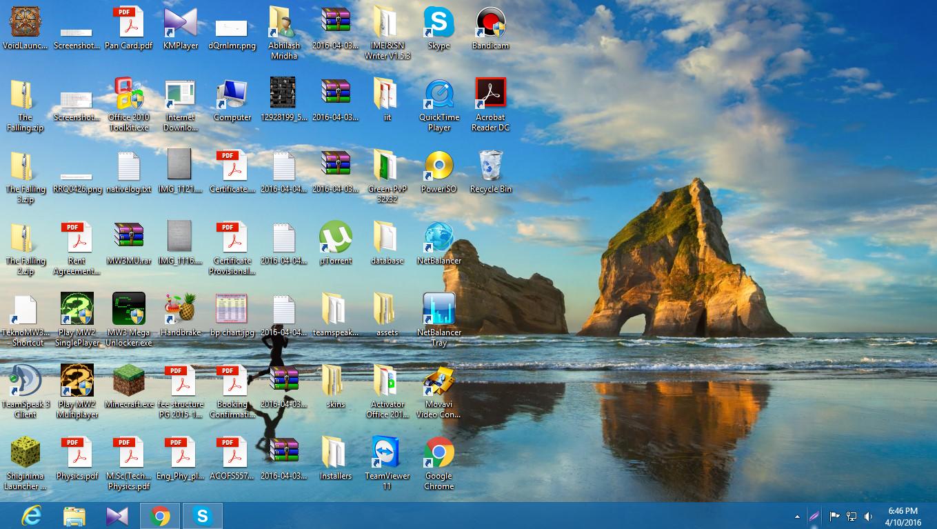Launch Google Chrome desktop shortcut
This screenshot has height=529, width=937.
(x=439, y=463)
